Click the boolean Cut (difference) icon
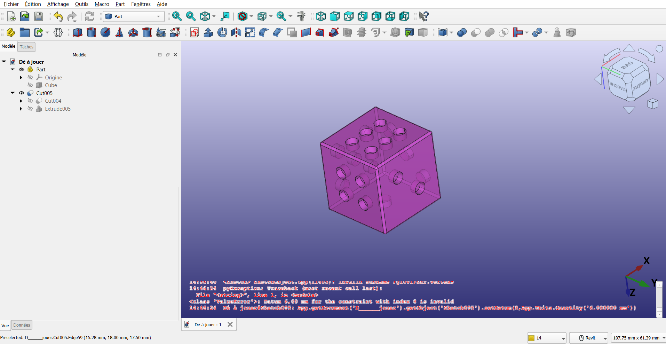 (x=476, y=33)
